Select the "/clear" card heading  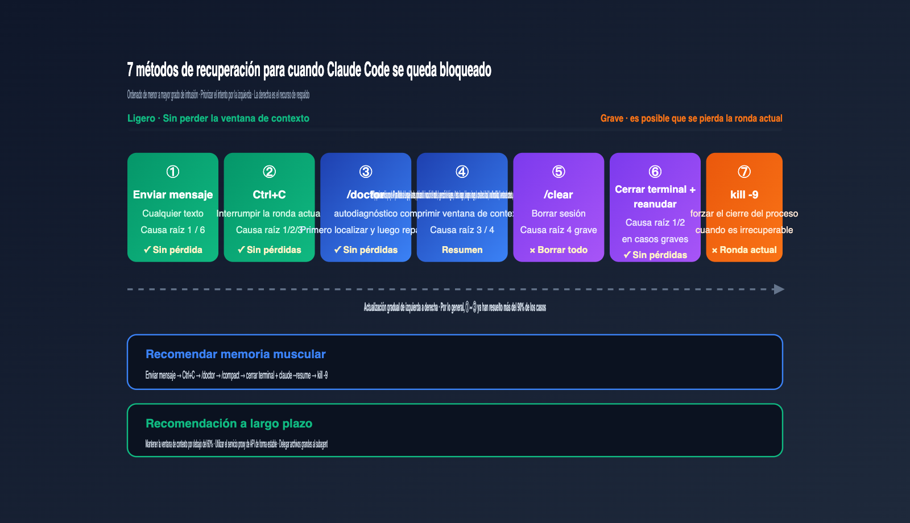pos(559,194)
